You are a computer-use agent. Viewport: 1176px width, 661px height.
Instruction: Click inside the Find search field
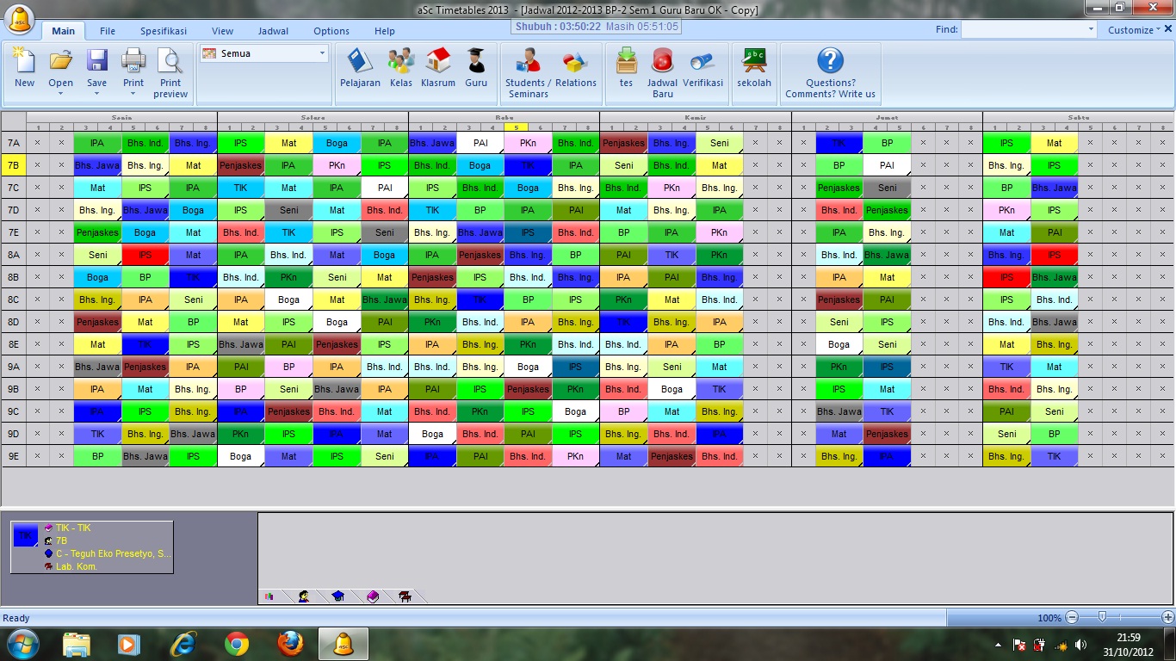[1029, 30]
